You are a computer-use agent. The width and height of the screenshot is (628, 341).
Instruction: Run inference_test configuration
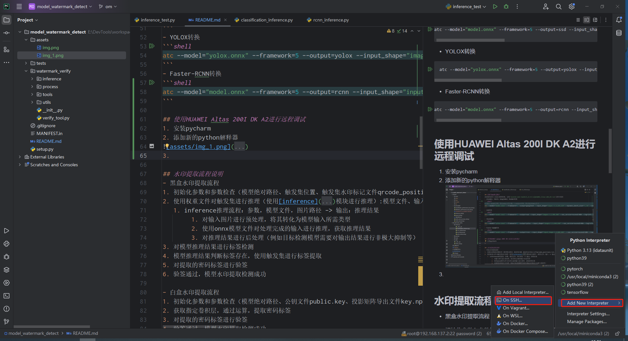click(495, 7)
